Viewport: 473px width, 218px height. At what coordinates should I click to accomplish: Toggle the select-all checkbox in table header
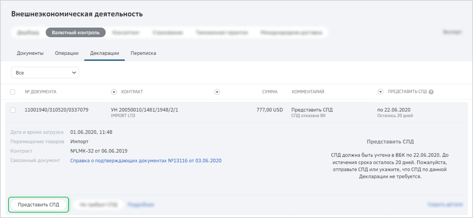tap(13, 92)
